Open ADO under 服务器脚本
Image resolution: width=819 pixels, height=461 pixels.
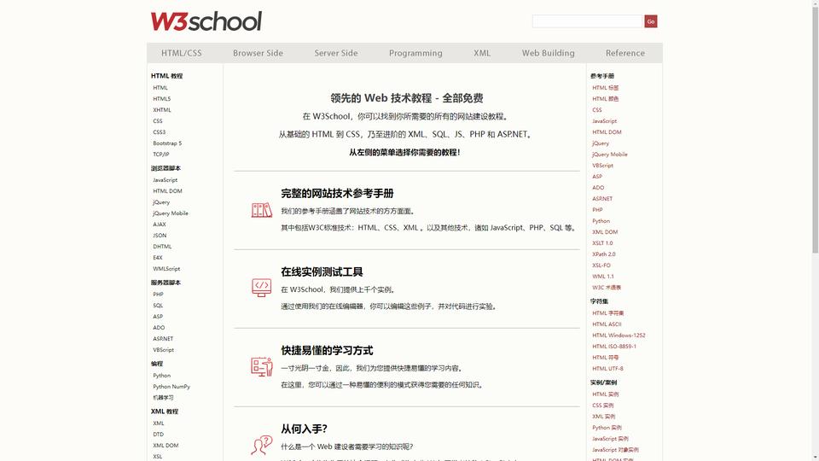coord(159,328)
